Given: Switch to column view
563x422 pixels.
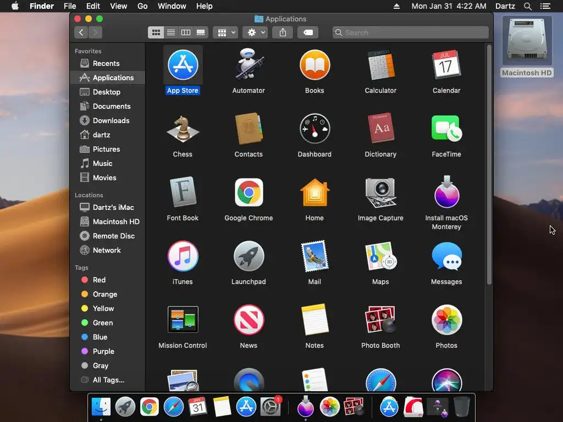Looking at the screenshot, I should coord(186,32).
